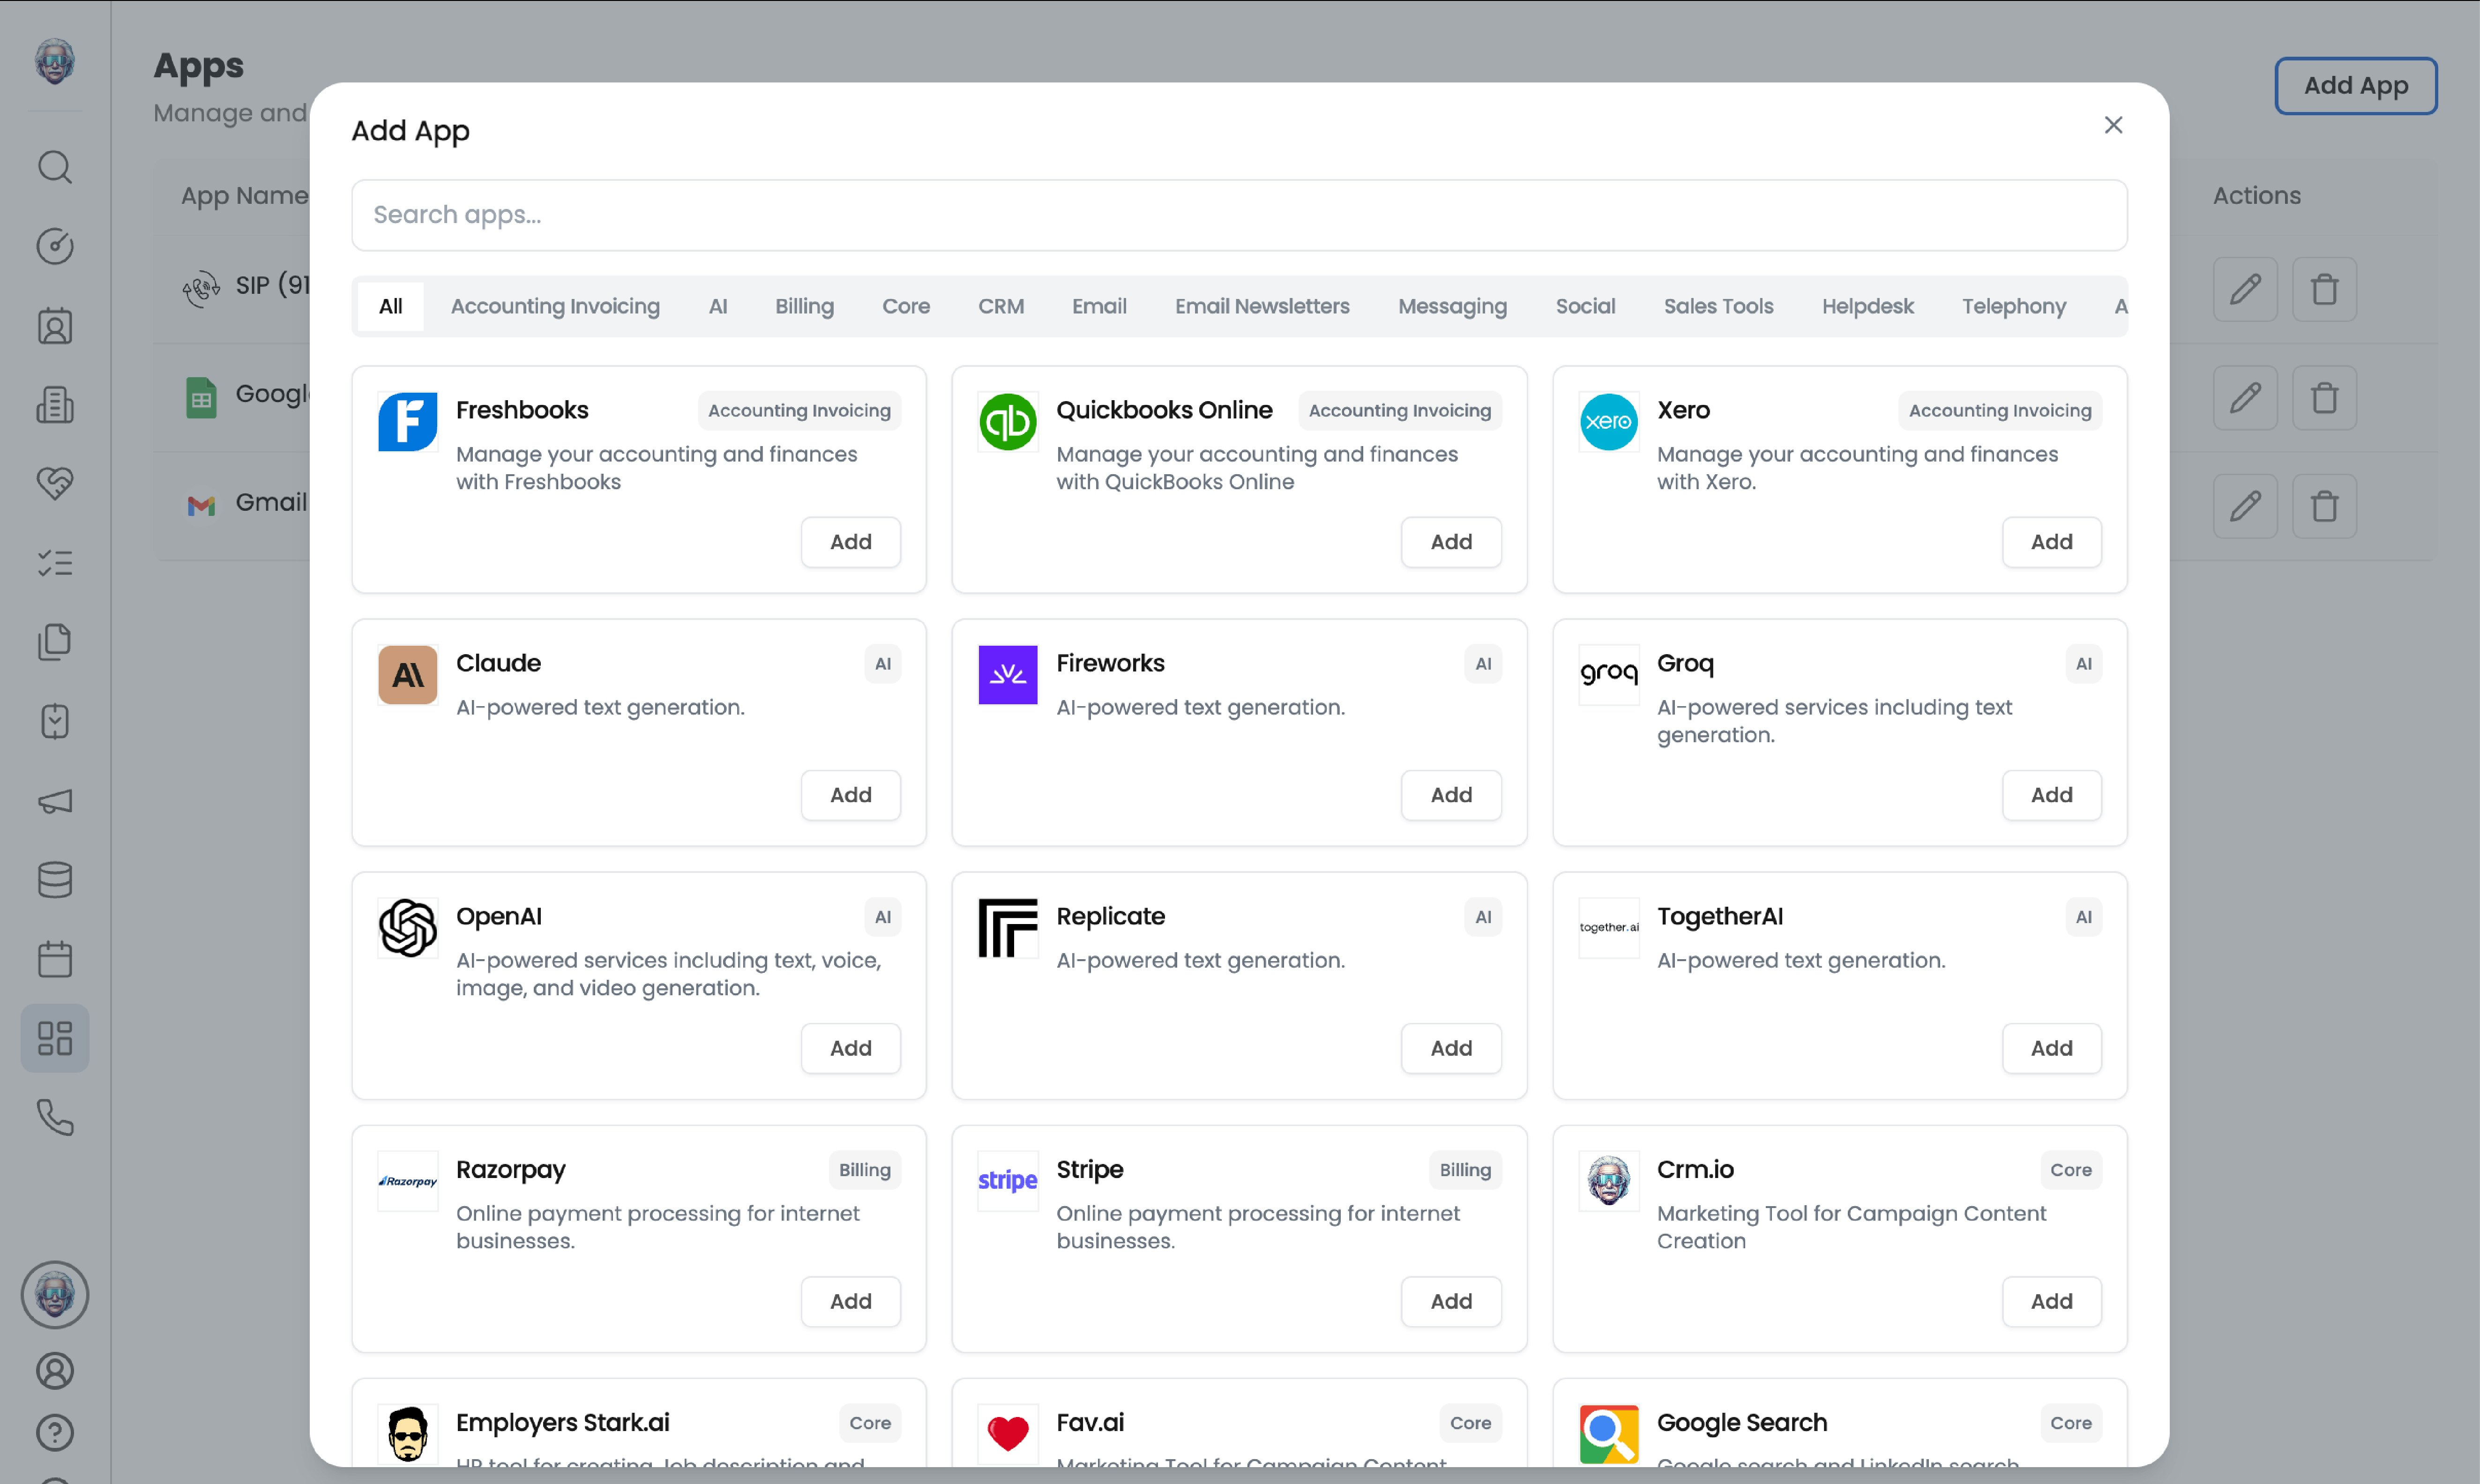Click the database icon in the sidebar
The width and height of the screenshot is (2480, 1484).
point(55,880)
